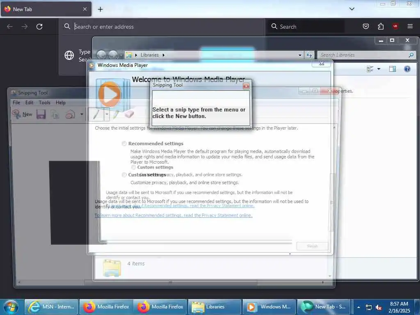Click the Save Snip floppy icon

(x=41, y=115)
